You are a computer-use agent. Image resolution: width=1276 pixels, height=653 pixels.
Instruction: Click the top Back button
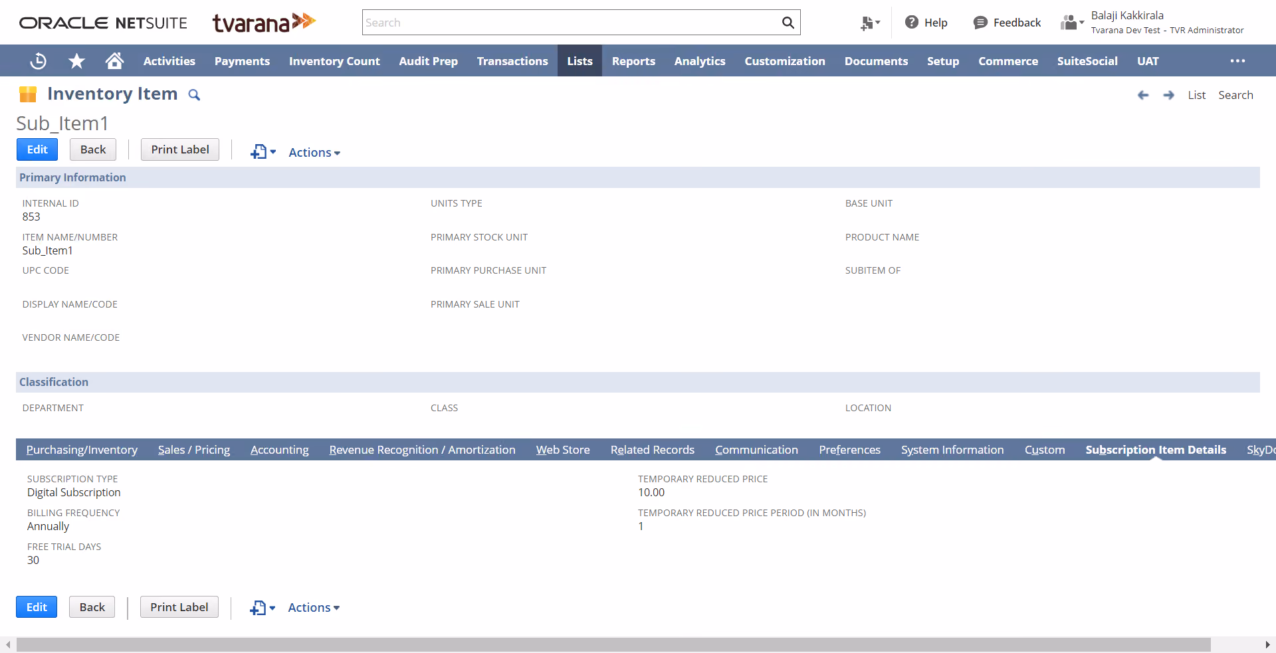point(93,149)
